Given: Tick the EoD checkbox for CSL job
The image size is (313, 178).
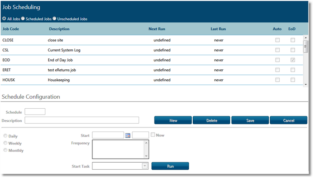Looking at the screenshot, I should tap(293, 50).
